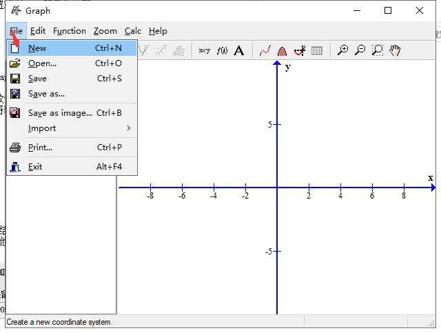
Task: Click the Insert trendline curve icon
Action: pos(265,50)
